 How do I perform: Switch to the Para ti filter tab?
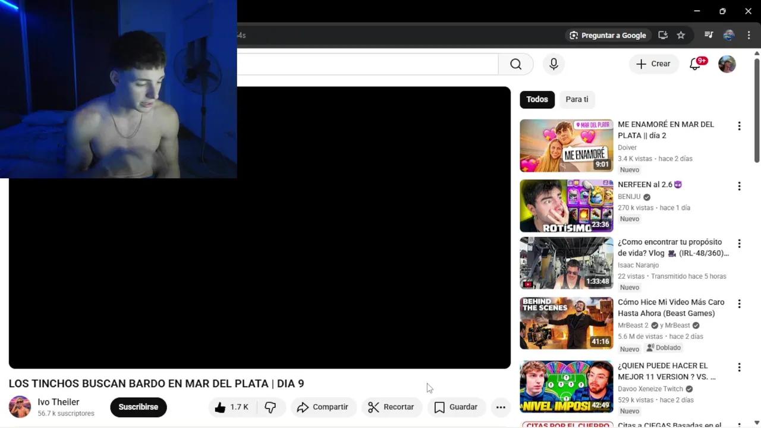tap(576, 99)
